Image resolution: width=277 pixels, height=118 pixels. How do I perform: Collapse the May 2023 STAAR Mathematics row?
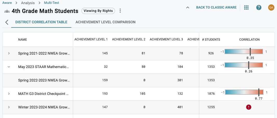coord(9,67)
